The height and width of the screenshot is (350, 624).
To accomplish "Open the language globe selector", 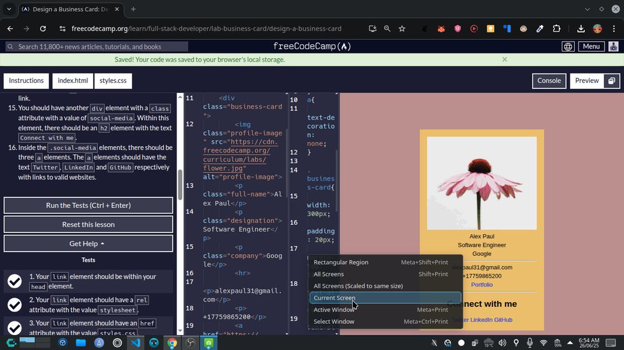I will [x=568, y=47].
